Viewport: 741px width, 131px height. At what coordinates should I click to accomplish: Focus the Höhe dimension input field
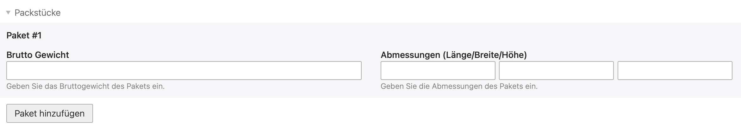(x=675, y=71)
